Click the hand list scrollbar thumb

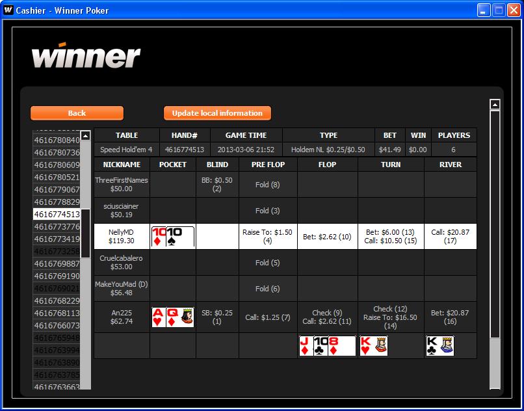point(86,233)
